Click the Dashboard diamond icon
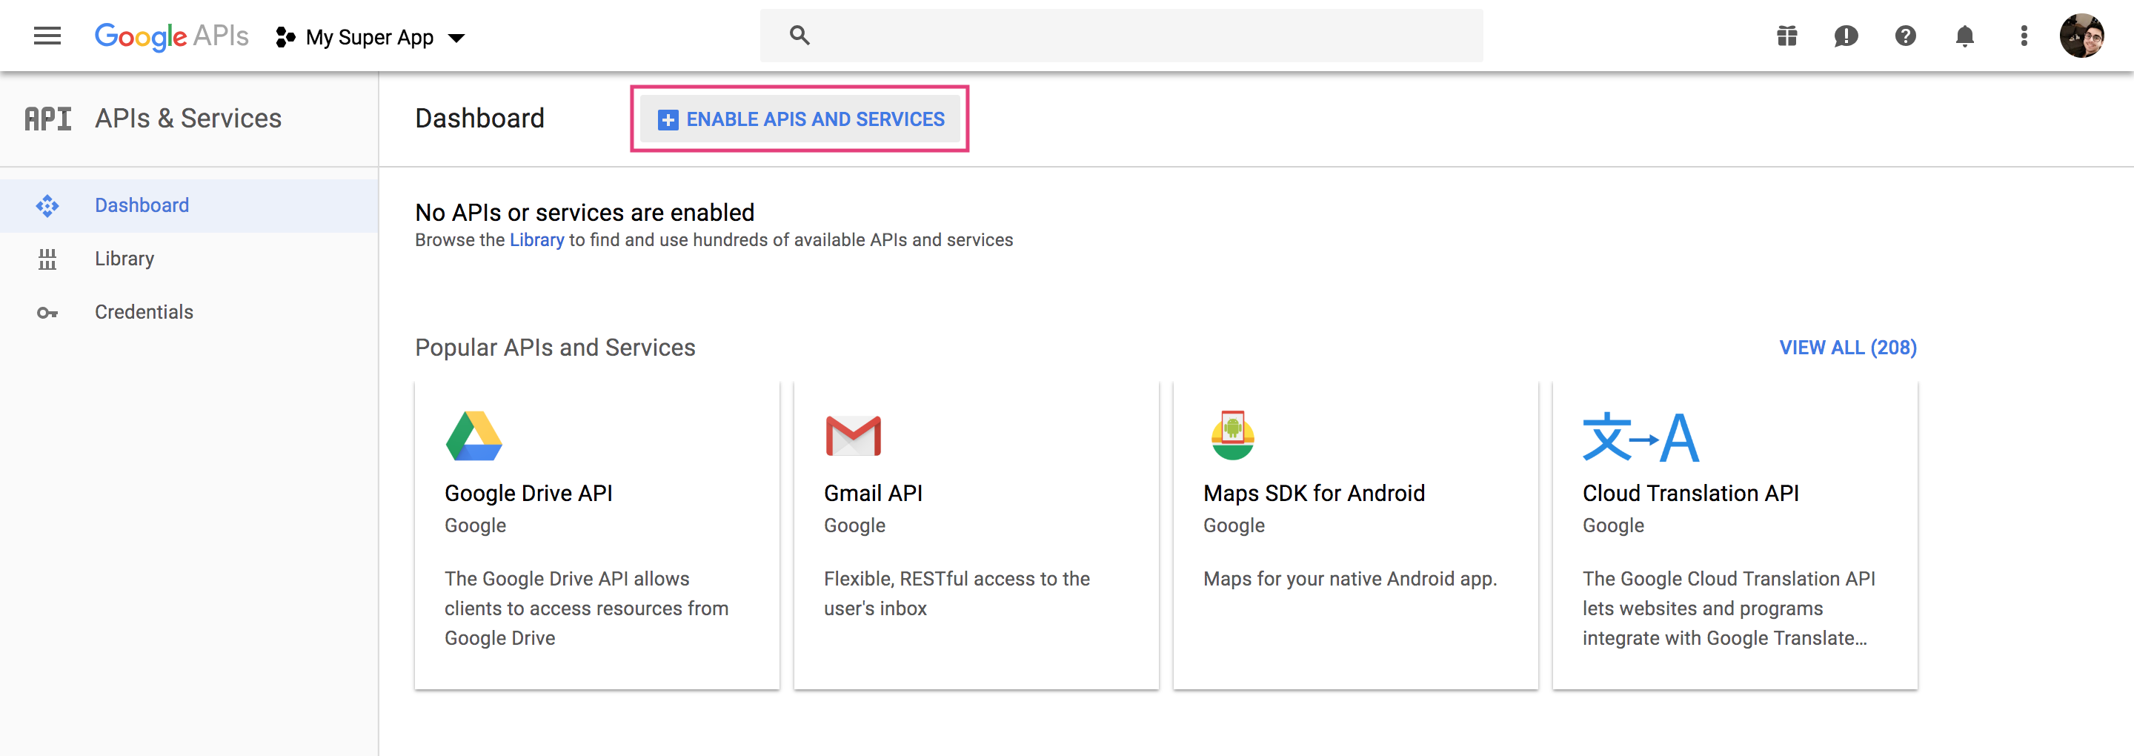Screen dimensions: 2134x756 click(x=47, y=205)
